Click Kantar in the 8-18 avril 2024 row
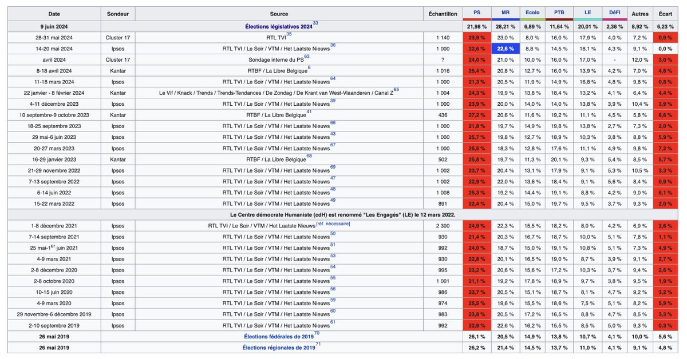 pyautogui.click(x=118, y=71)
